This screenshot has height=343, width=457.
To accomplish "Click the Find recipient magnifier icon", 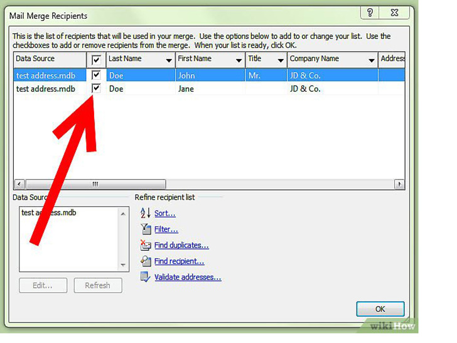I will click(x=146, y=261).
